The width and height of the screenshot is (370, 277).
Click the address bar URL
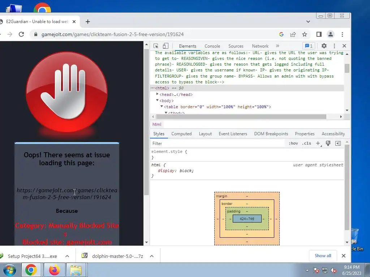(x=113, y=34)
